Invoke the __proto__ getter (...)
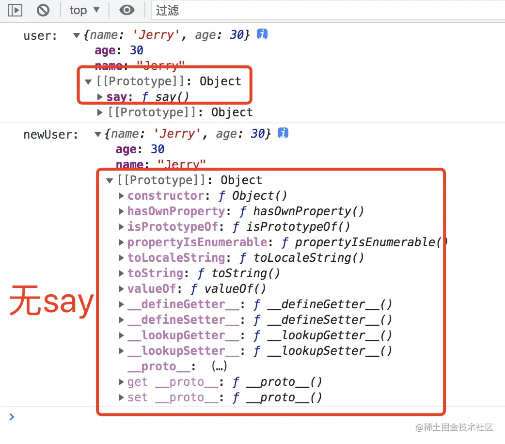 (220, 366)
